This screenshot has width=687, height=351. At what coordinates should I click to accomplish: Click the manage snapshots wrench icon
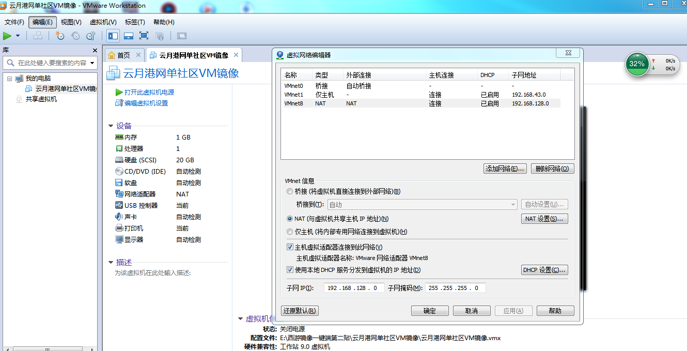pos(91,36)
